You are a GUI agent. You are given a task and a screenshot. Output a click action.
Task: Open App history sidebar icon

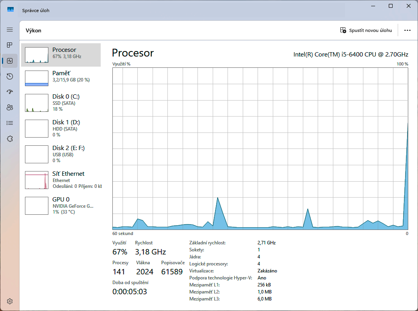pyautogui.click(x=10, y=76)
